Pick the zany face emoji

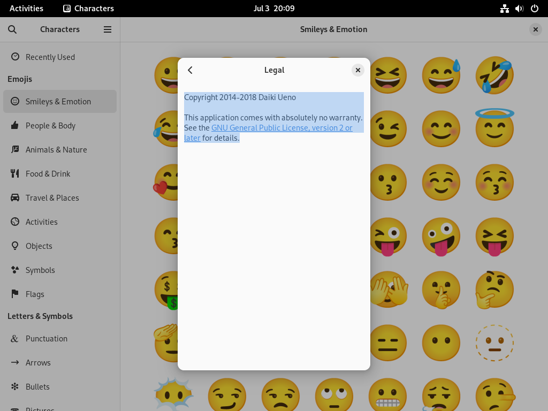pyautogui.click(x=441, y=237)
